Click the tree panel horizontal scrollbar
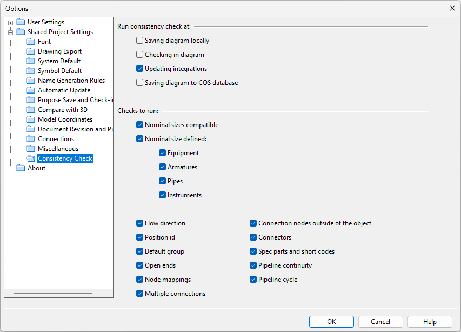 click(x=53, y=293)
